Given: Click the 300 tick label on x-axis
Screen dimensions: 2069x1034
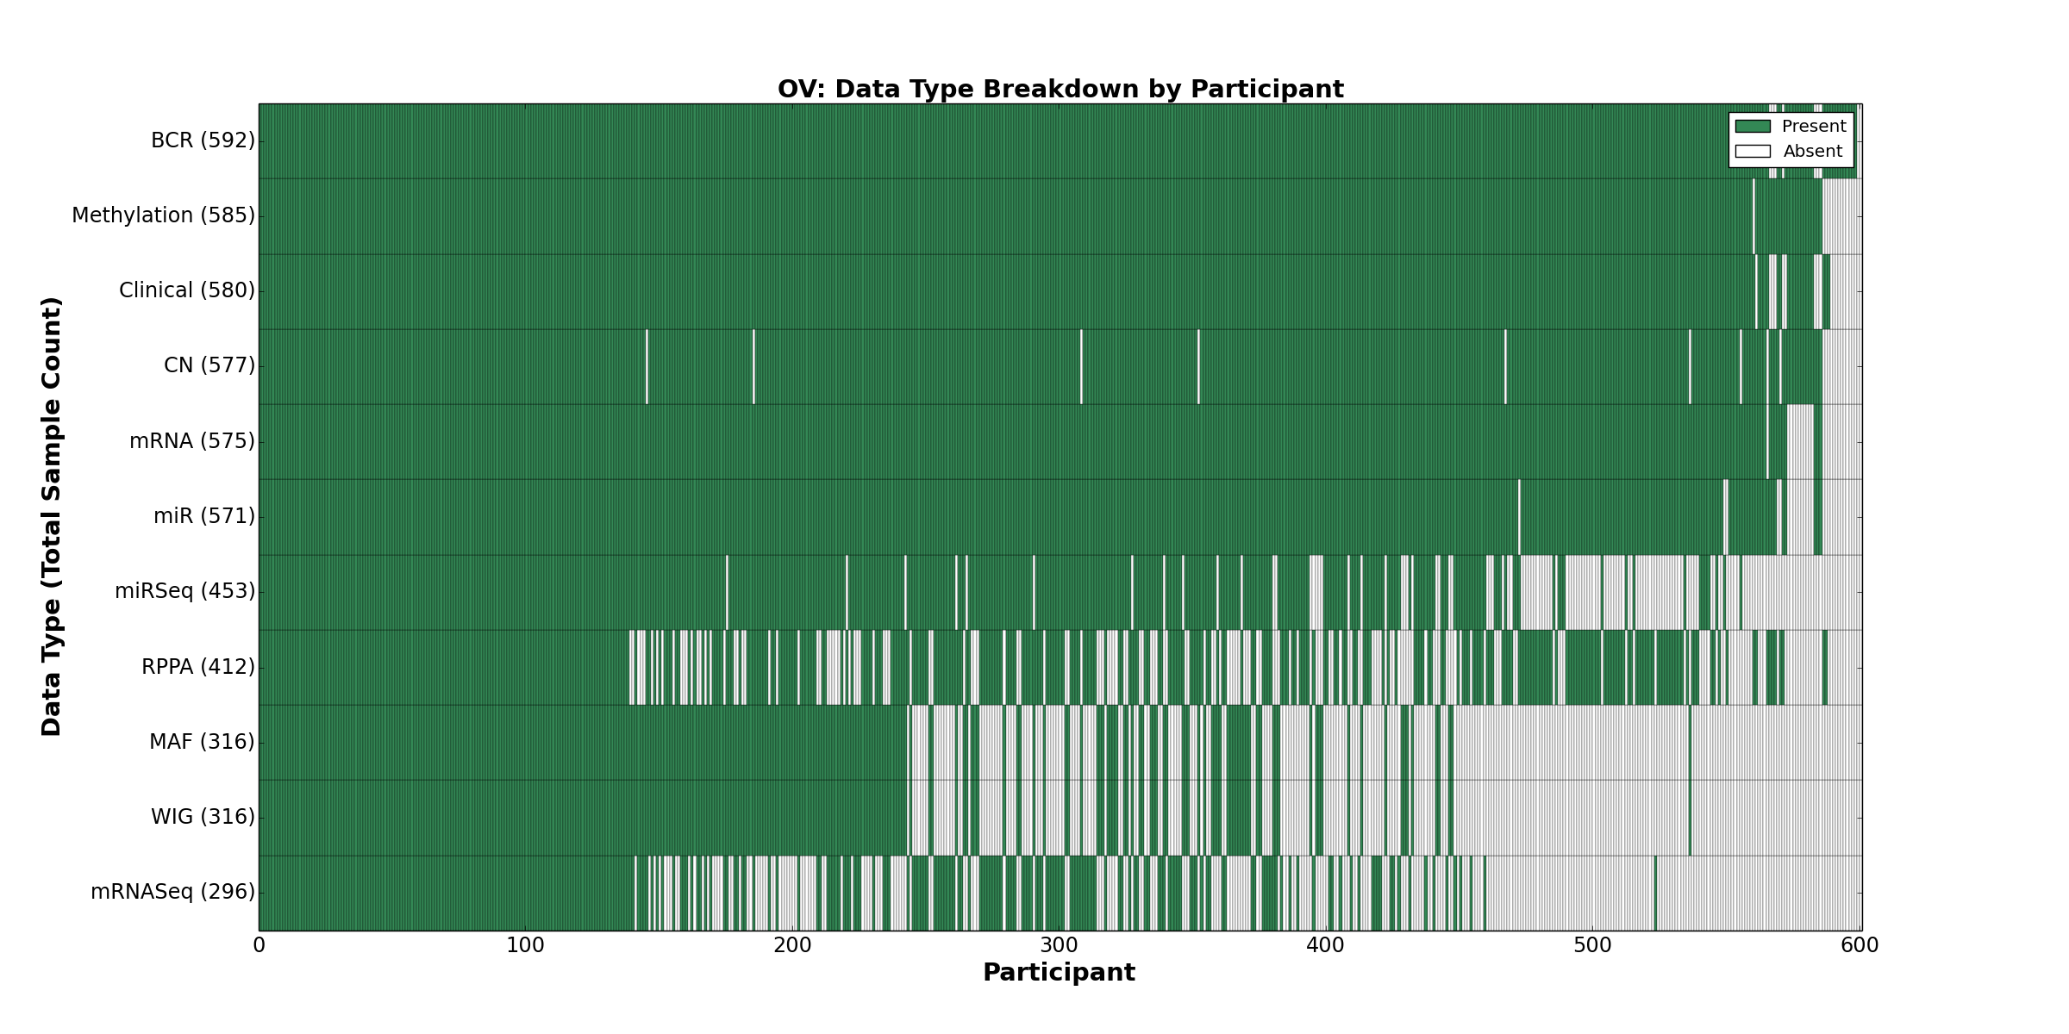Looking at the screenshot, I should (x=1059, y=946).
